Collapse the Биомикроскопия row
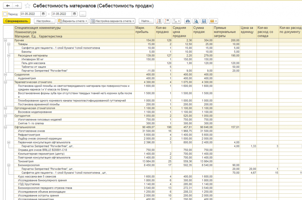 [x=9, y=165]
